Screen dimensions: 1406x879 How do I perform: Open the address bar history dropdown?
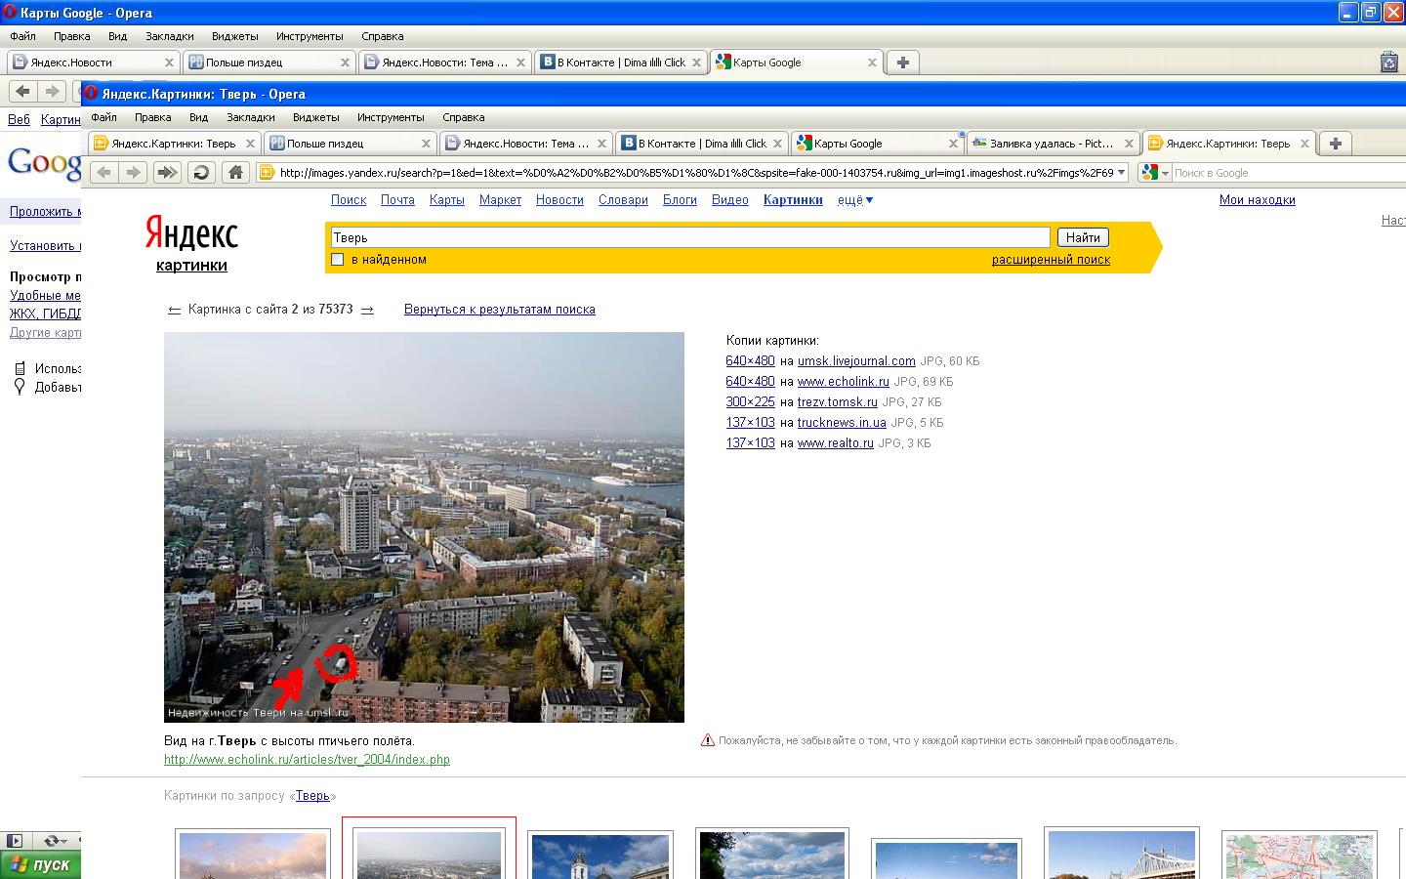1121,173
